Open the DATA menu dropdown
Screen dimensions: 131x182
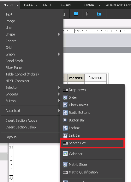click(31, 5)
